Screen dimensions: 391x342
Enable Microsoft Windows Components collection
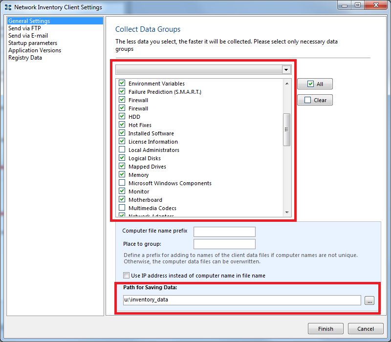(122, 183)
